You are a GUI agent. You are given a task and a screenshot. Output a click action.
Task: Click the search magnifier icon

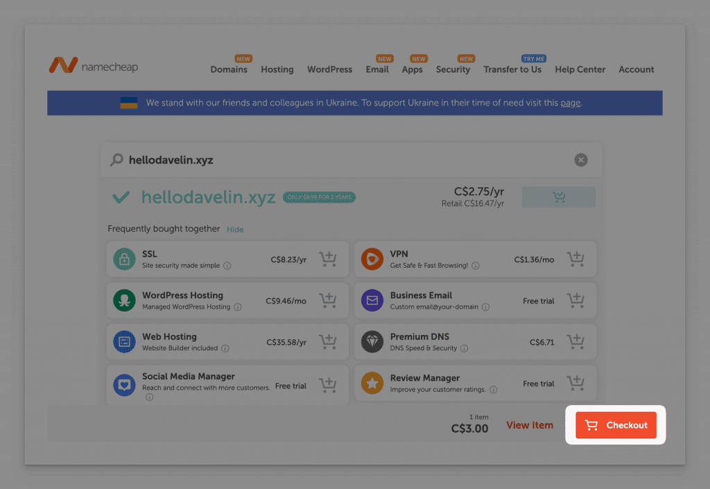[x=116, y=160]
